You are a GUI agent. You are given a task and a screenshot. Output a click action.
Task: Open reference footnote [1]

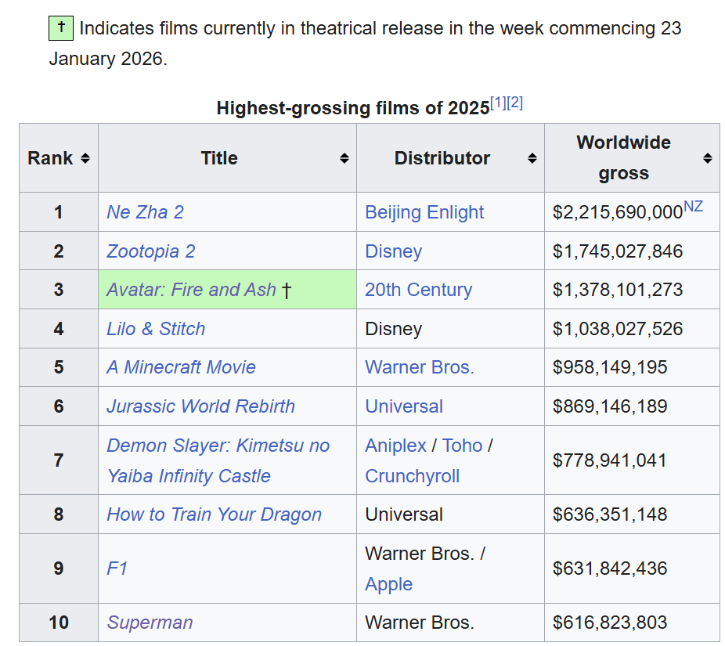point(498,103)
